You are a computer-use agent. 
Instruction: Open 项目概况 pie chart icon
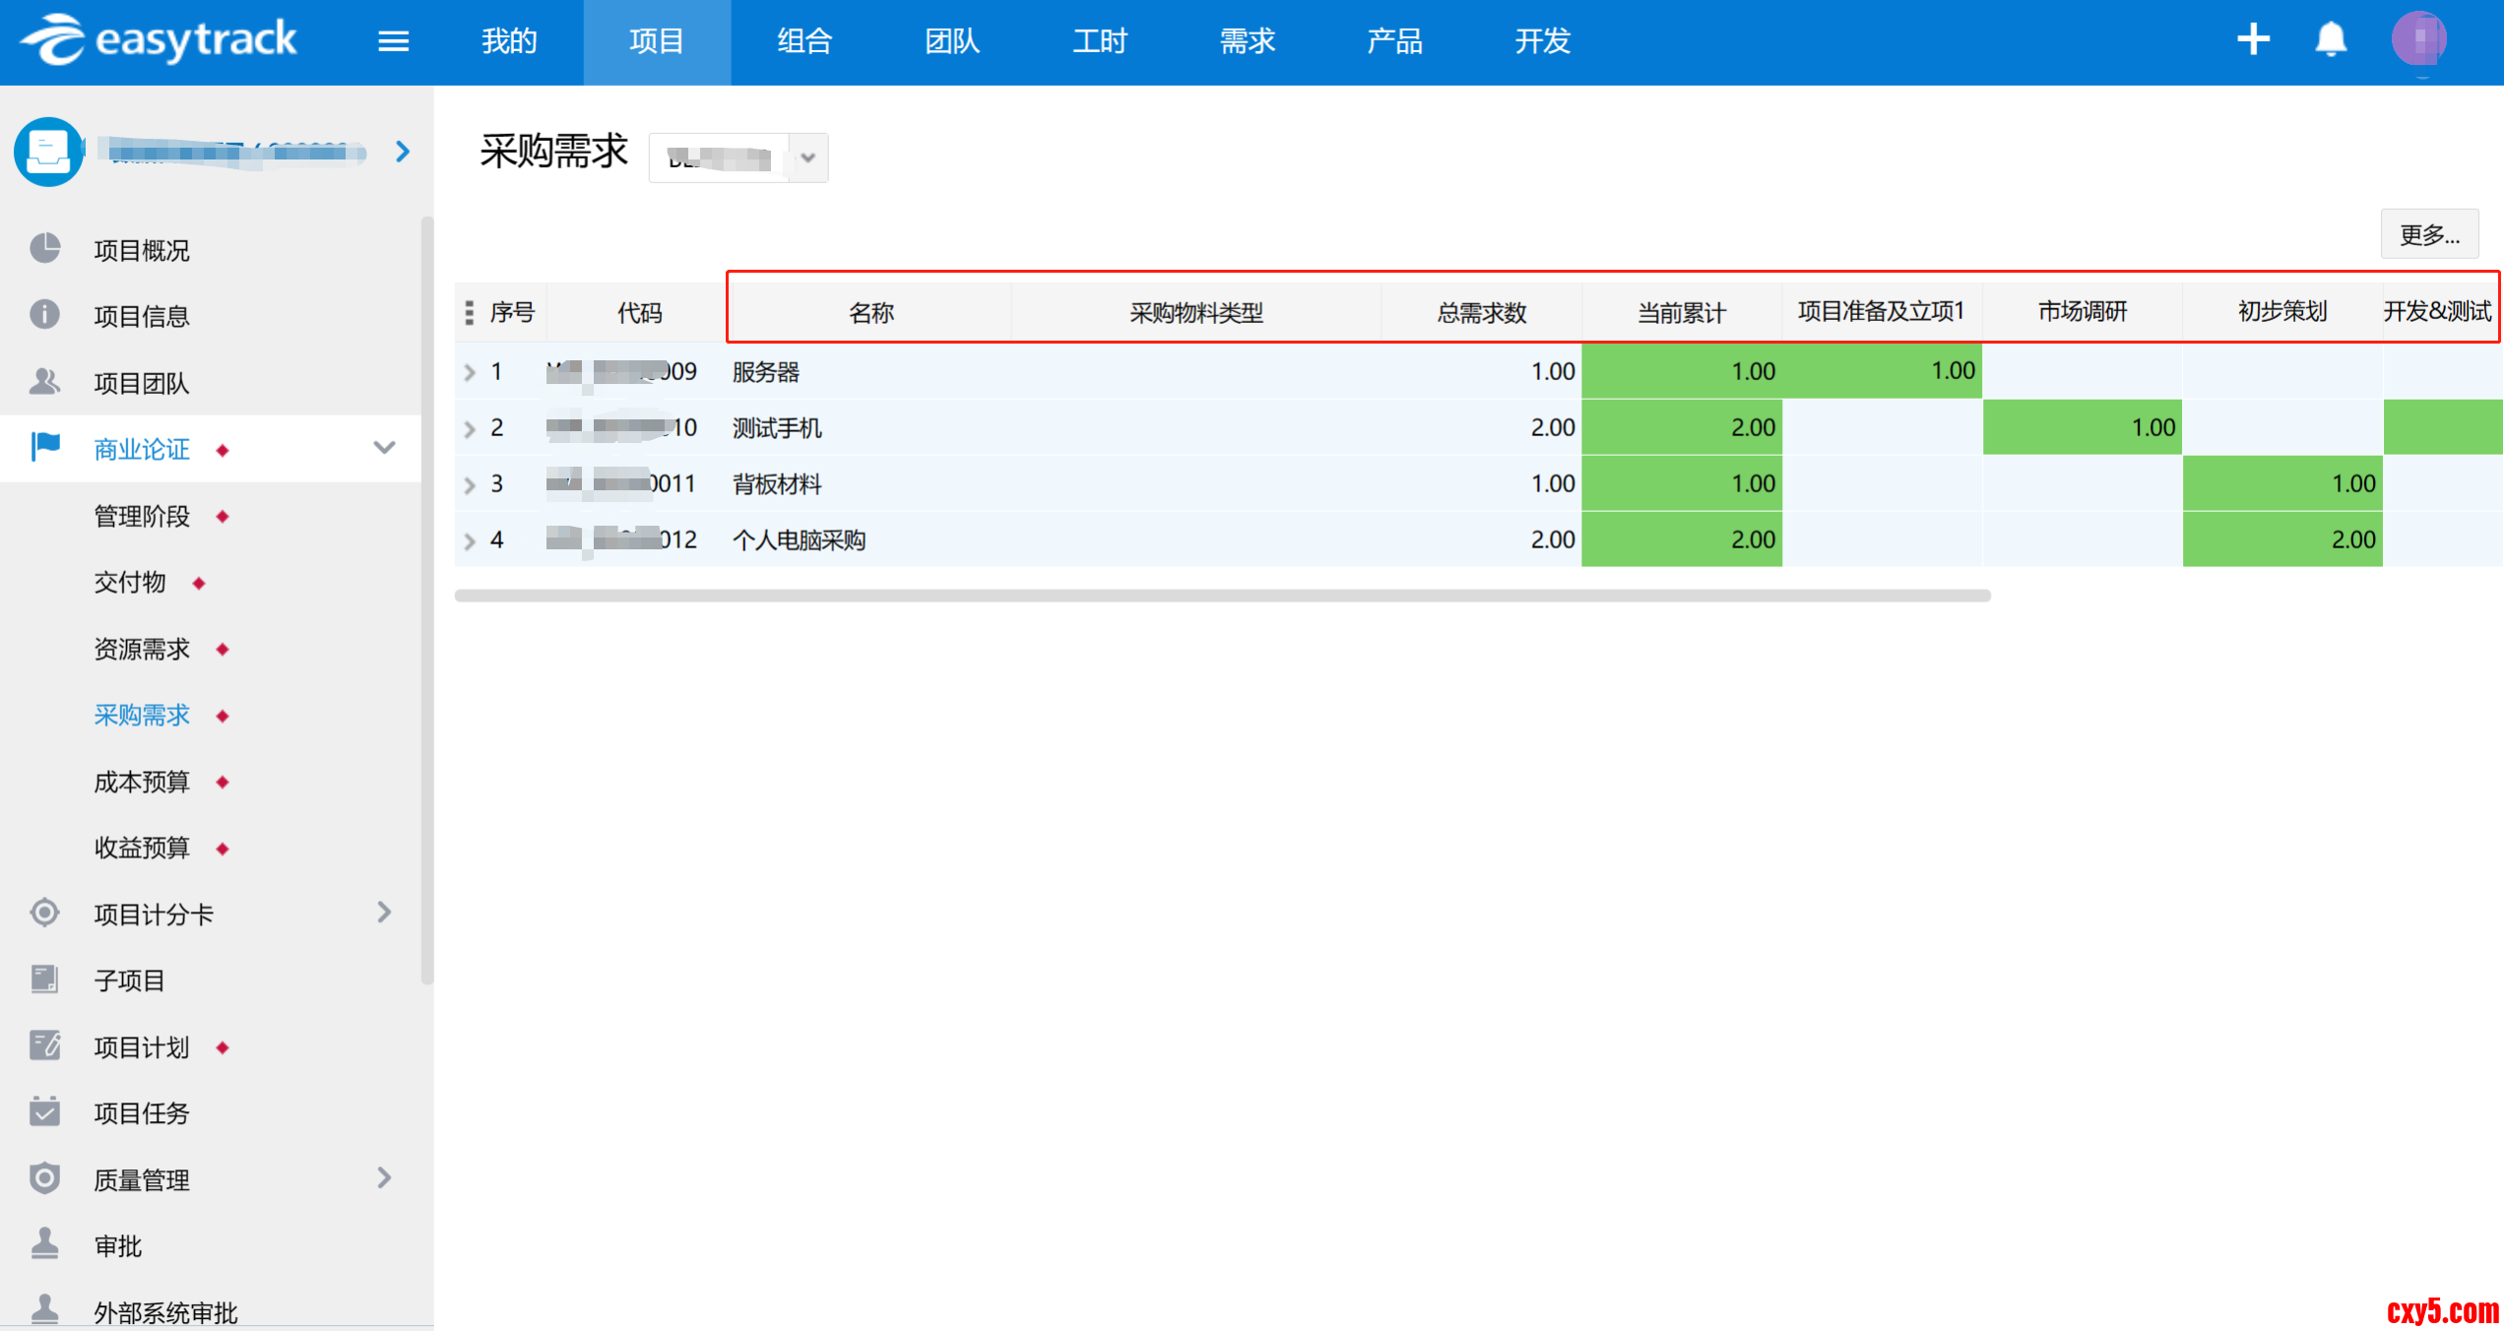45,249
